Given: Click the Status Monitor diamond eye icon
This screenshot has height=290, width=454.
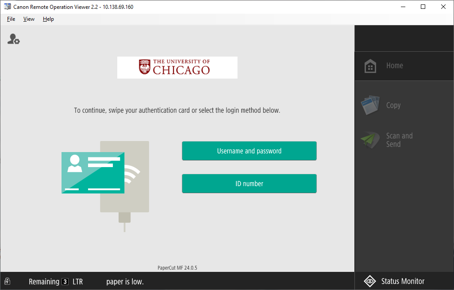Looking at the screenshot, I should [370, 281].
